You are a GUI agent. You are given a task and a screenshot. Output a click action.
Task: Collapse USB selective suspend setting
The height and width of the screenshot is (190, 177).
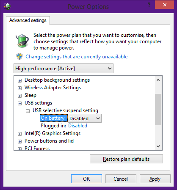click(x=28, y=111)
